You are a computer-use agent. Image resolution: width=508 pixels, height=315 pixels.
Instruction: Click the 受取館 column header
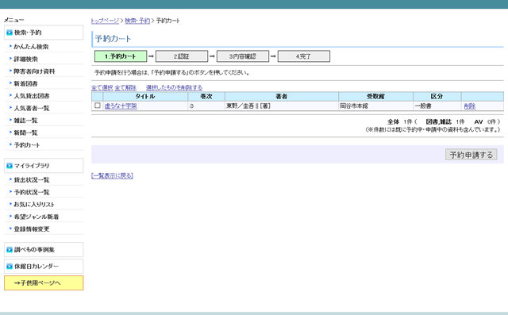click(375, 97)
